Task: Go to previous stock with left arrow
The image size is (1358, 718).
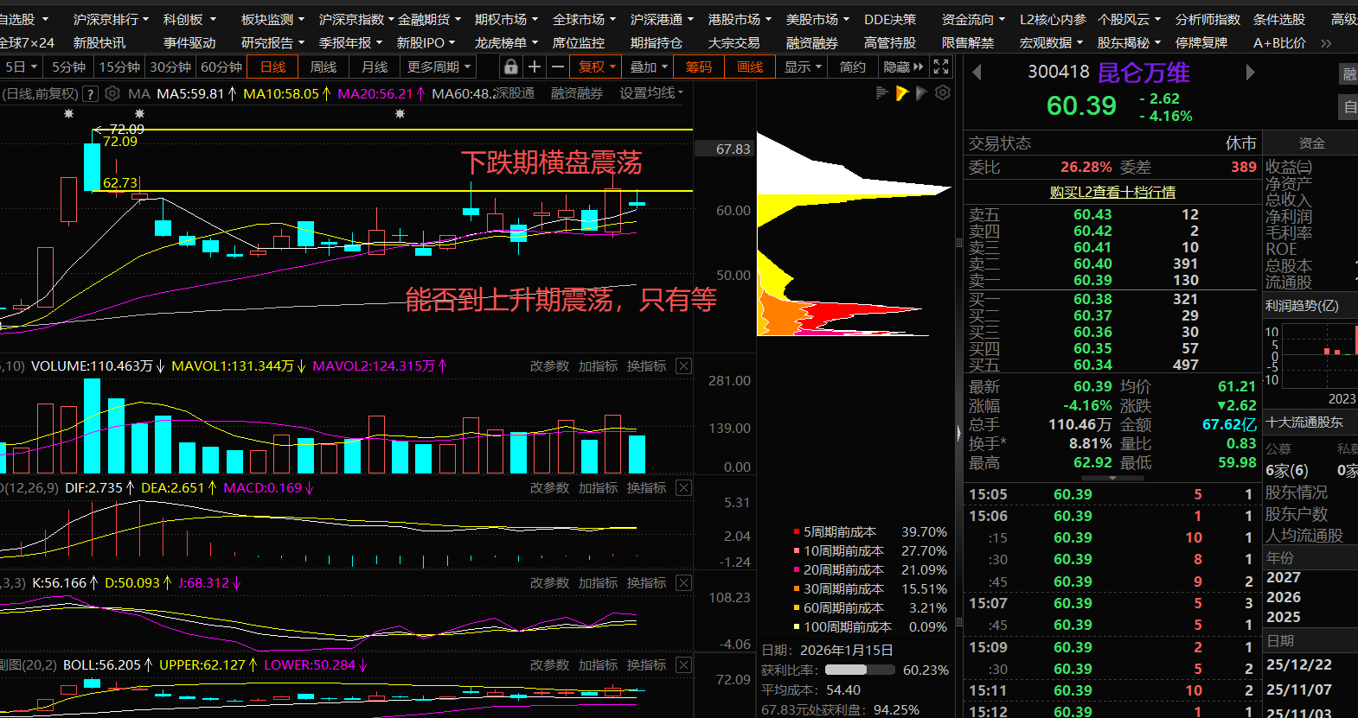Action: pos(977,73)
